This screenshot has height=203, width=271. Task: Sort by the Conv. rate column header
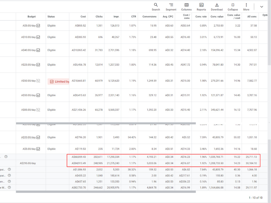(201, 17)
